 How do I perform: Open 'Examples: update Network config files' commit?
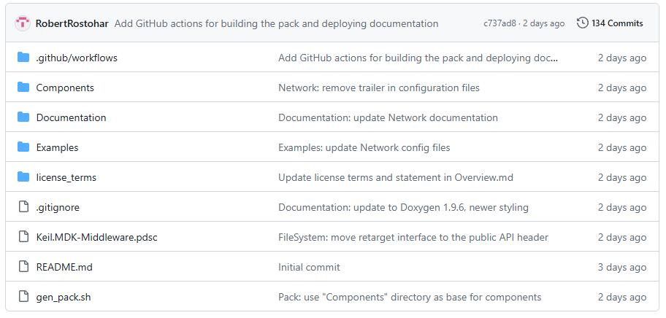[x=364, y=147]
